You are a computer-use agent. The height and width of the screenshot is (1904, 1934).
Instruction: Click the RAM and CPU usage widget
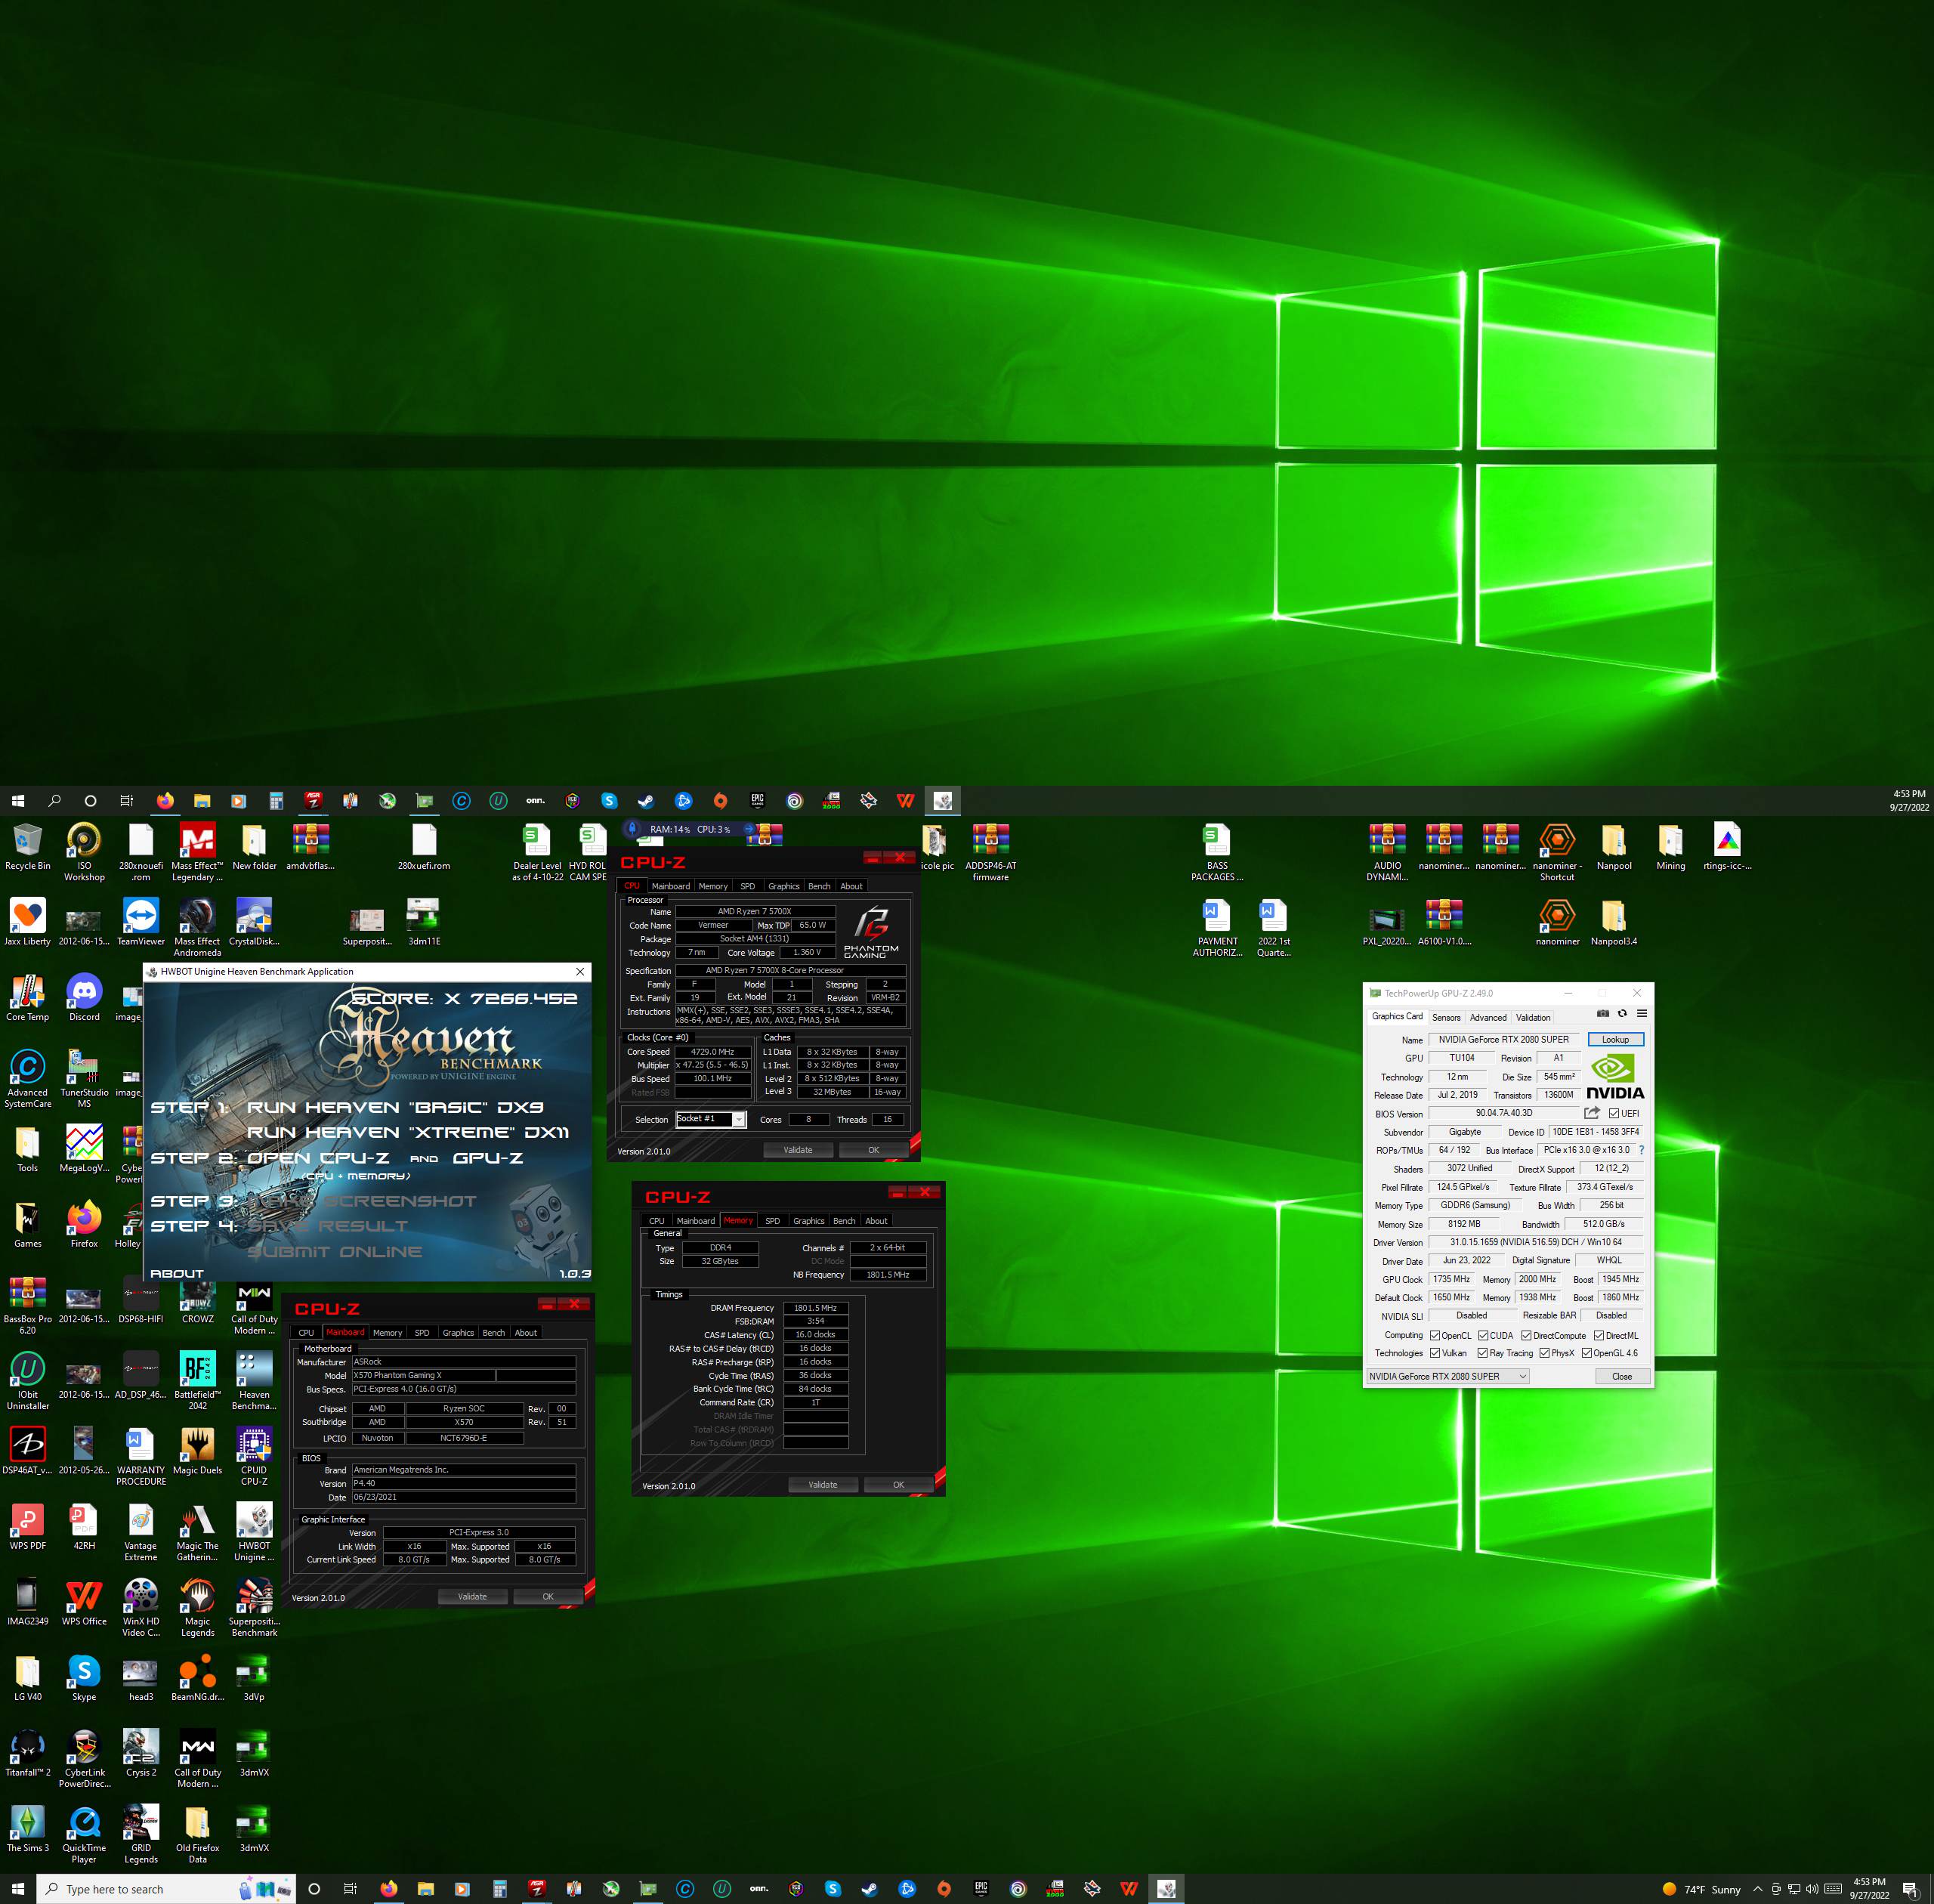coord(689,829)
